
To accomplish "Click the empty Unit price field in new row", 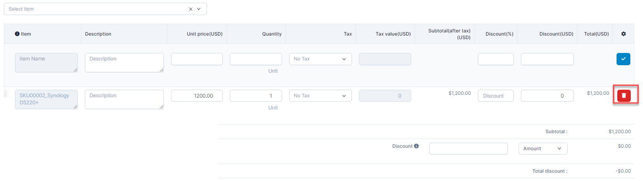I will point(197,59).
